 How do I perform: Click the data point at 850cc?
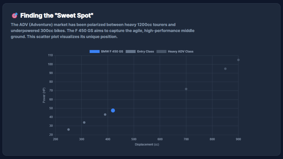click(225, 69)
